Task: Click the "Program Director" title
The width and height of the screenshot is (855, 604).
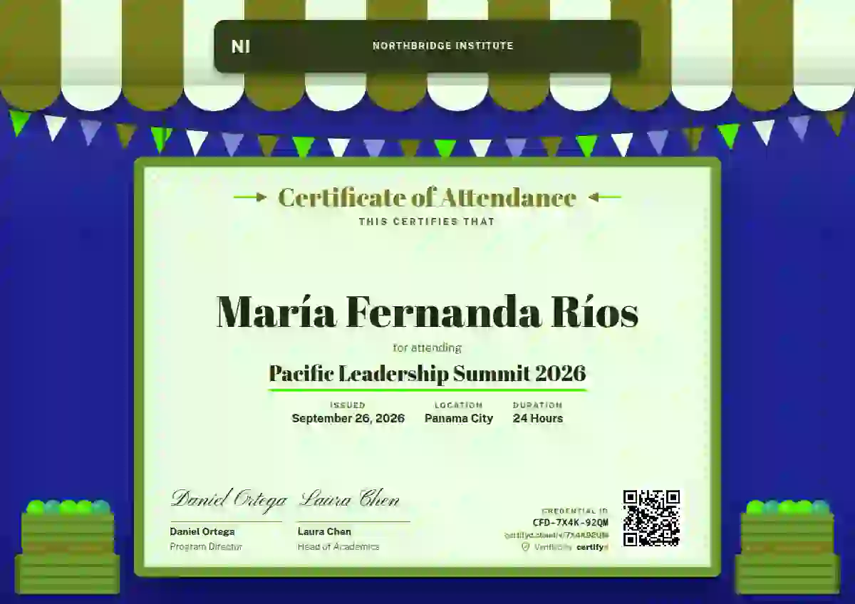Action: pos(206,547)
